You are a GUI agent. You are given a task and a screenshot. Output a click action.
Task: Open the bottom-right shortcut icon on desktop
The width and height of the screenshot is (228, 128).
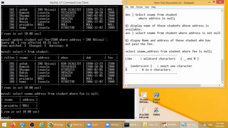156,112
